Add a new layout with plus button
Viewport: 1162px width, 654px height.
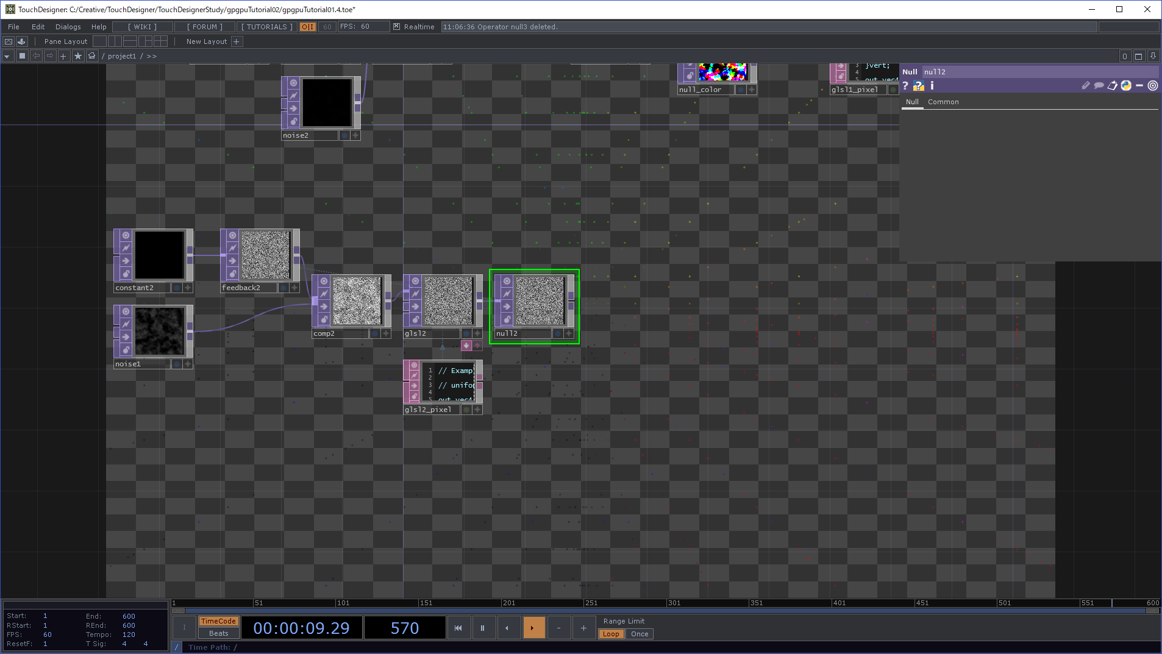(x=237, y=41)
